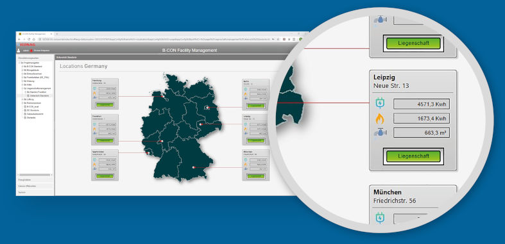Click the electricity plug icon in the Leipzig panel
Image resolution: width=505 pixels, height=244 pixels.
pos(380,104)
